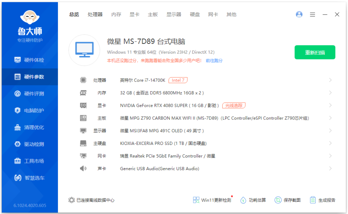Click the 声卡 speaker icon
The image size is (348, 214).
pos(83,168)
